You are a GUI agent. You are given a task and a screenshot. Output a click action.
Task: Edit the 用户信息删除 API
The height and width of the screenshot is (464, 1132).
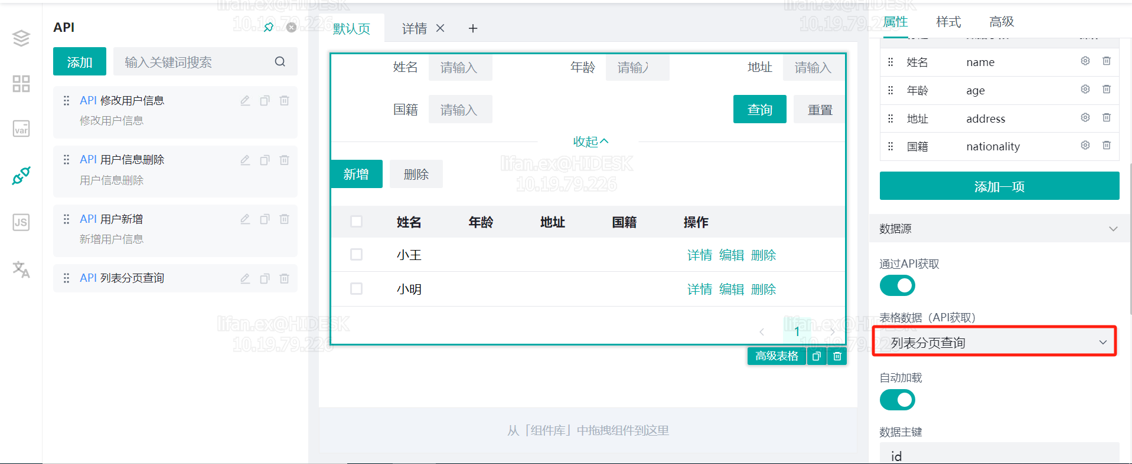click(245, 160)
